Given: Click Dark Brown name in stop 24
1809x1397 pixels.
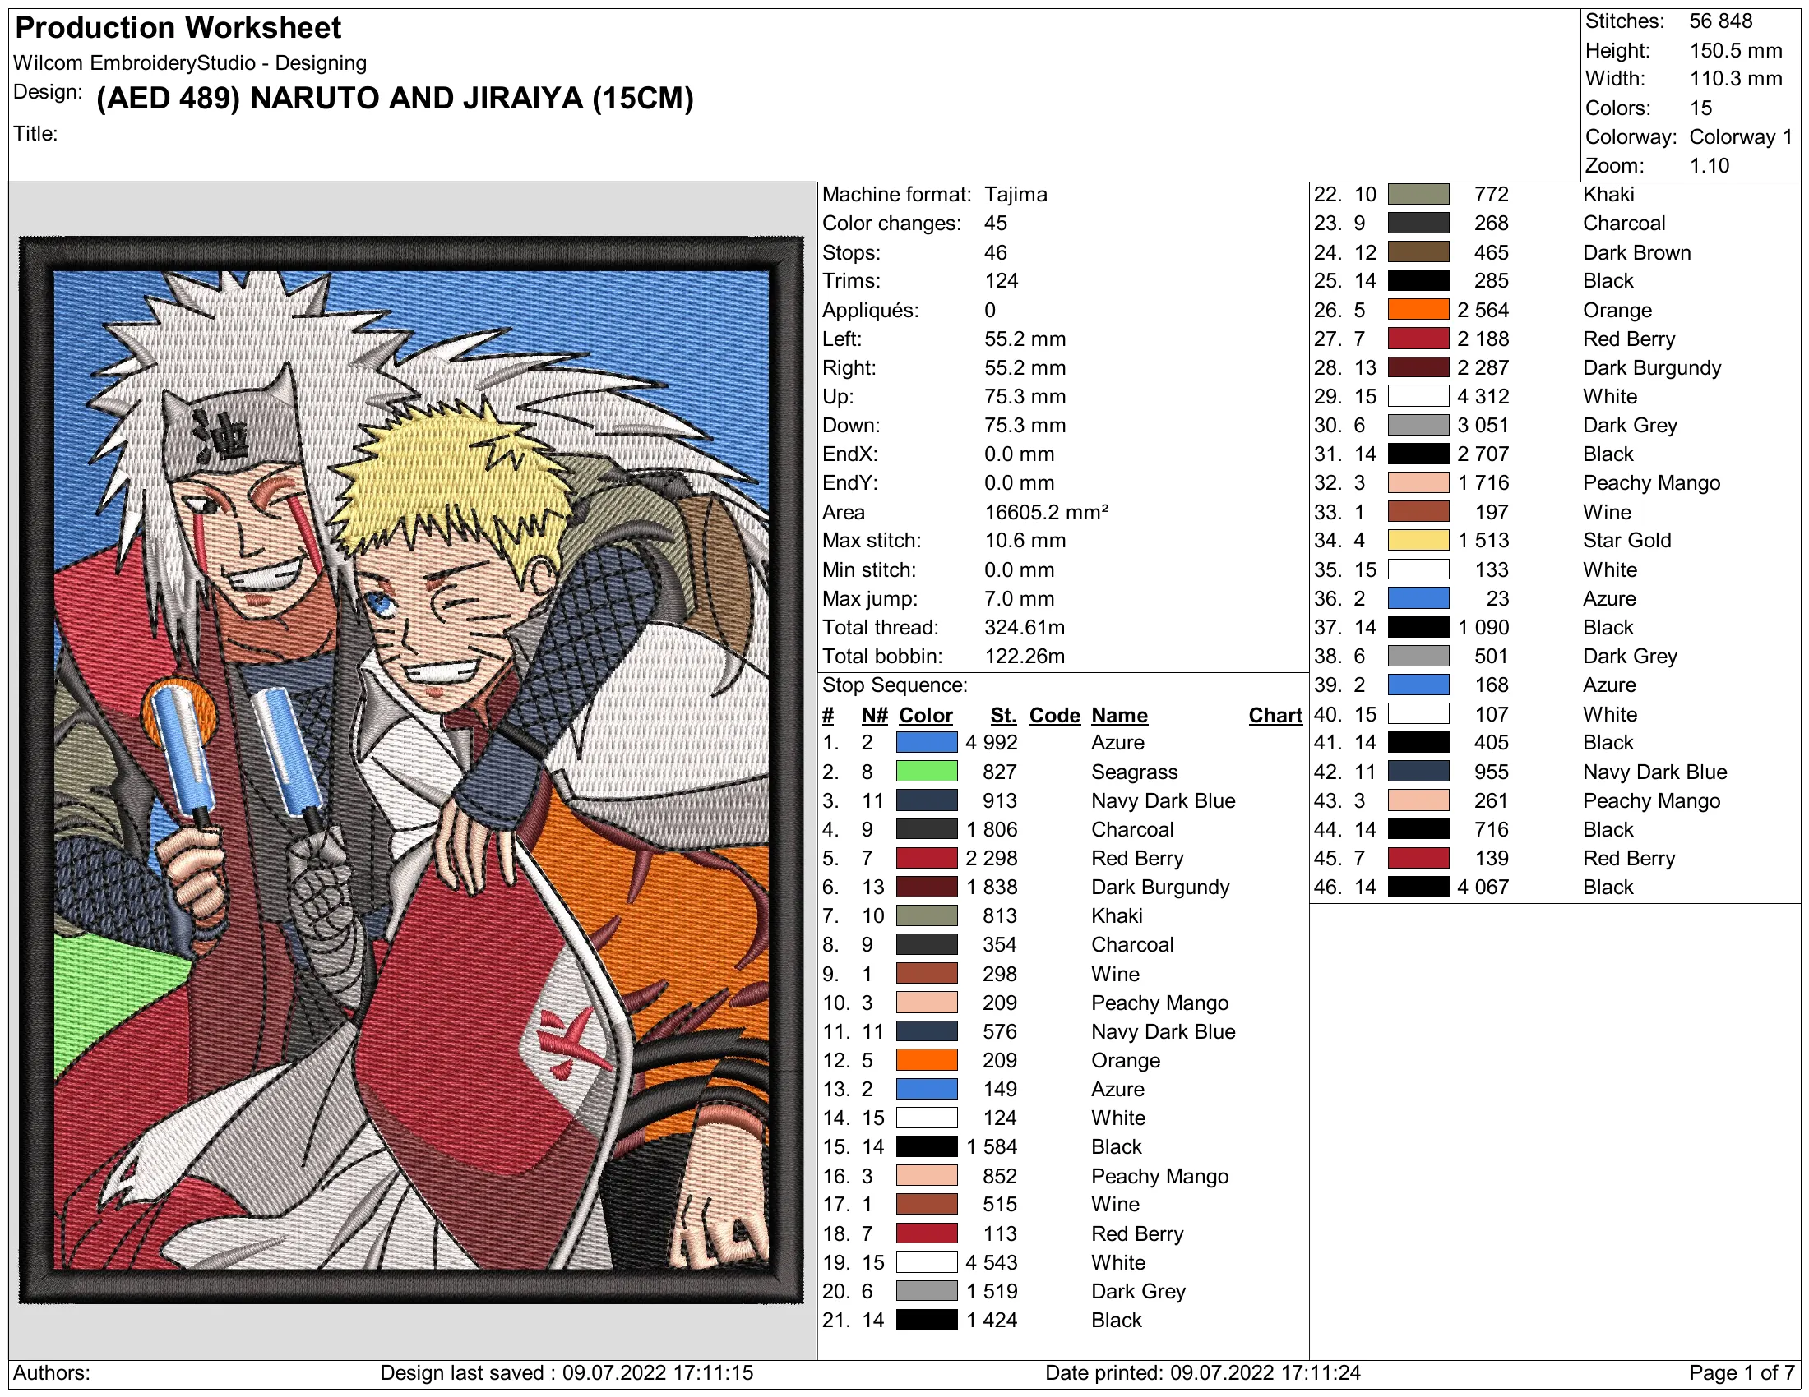Looking at the screenshot, I should [x=1636, y=252].
